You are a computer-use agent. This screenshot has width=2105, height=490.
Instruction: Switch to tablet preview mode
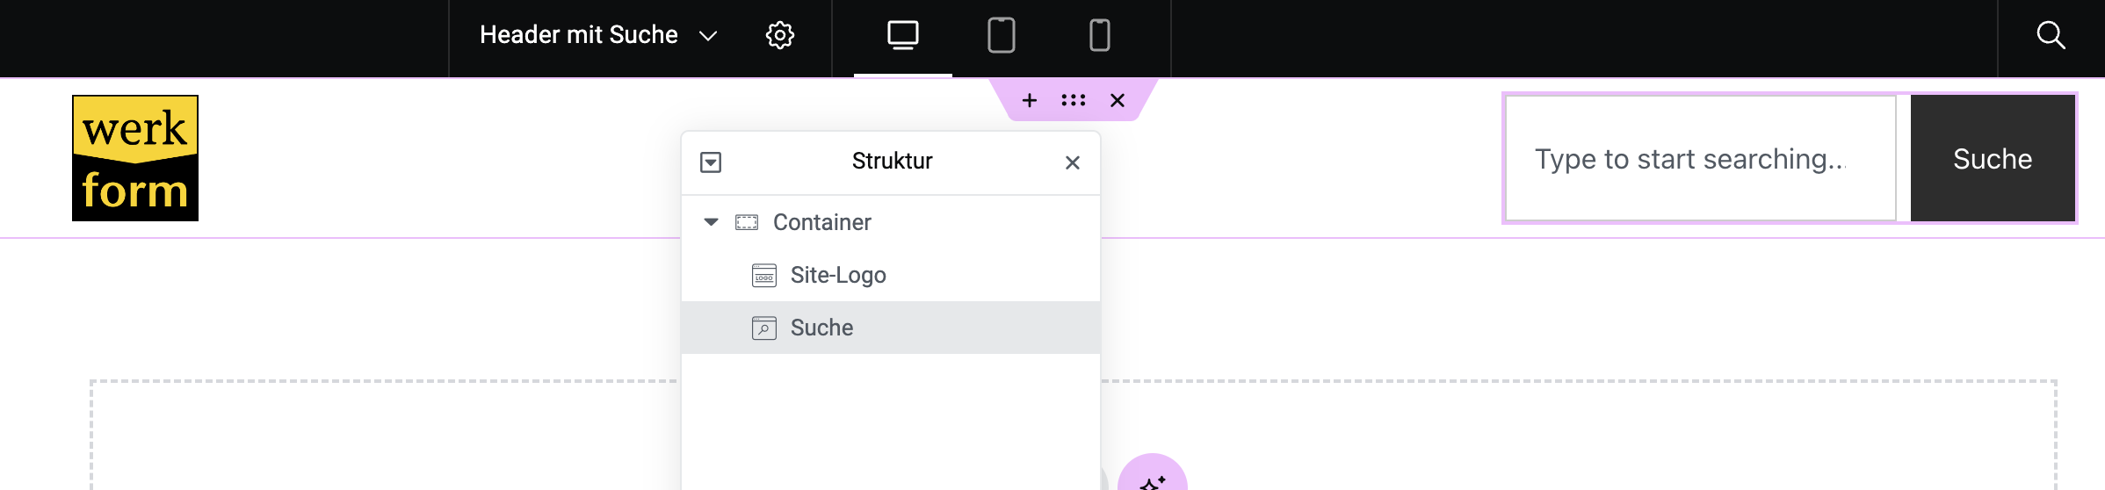(1001, 35)
